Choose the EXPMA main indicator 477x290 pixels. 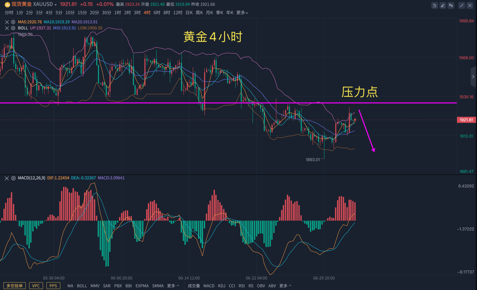tap(142, 286)
